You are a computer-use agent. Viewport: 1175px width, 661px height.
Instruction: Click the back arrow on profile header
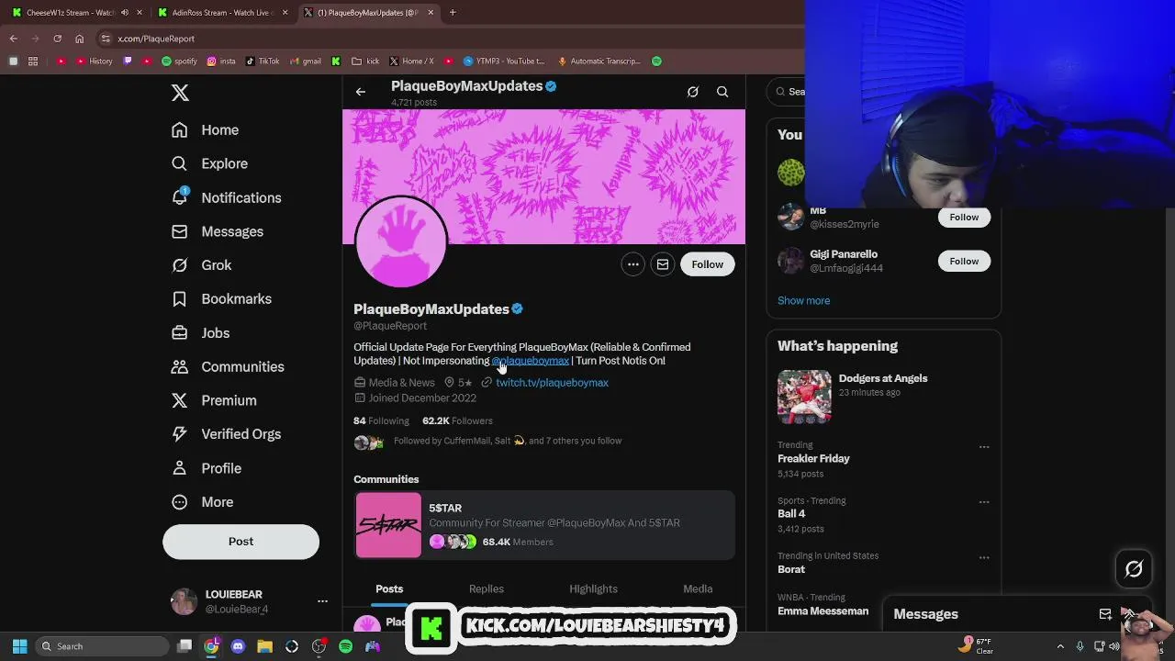[x=361, y=92]
